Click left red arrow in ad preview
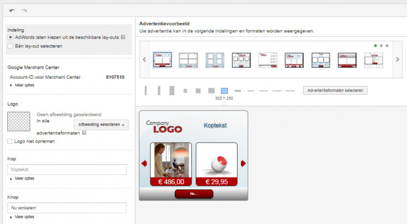Viewport: 407px width, 224px height. tap(145, 163)
